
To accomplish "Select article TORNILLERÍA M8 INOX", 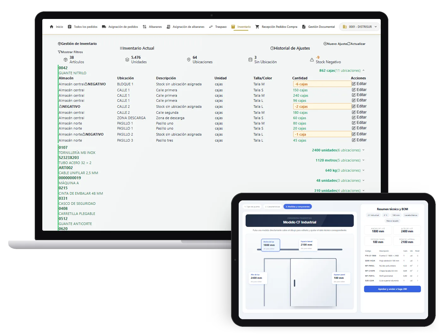I will pyautogui.click(x=77, y=153).
